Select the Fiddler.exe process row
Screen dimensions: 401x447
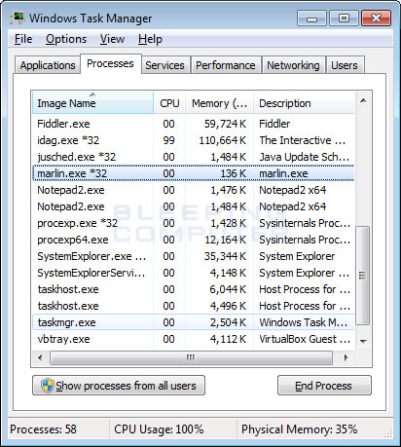tap(194, 124)
